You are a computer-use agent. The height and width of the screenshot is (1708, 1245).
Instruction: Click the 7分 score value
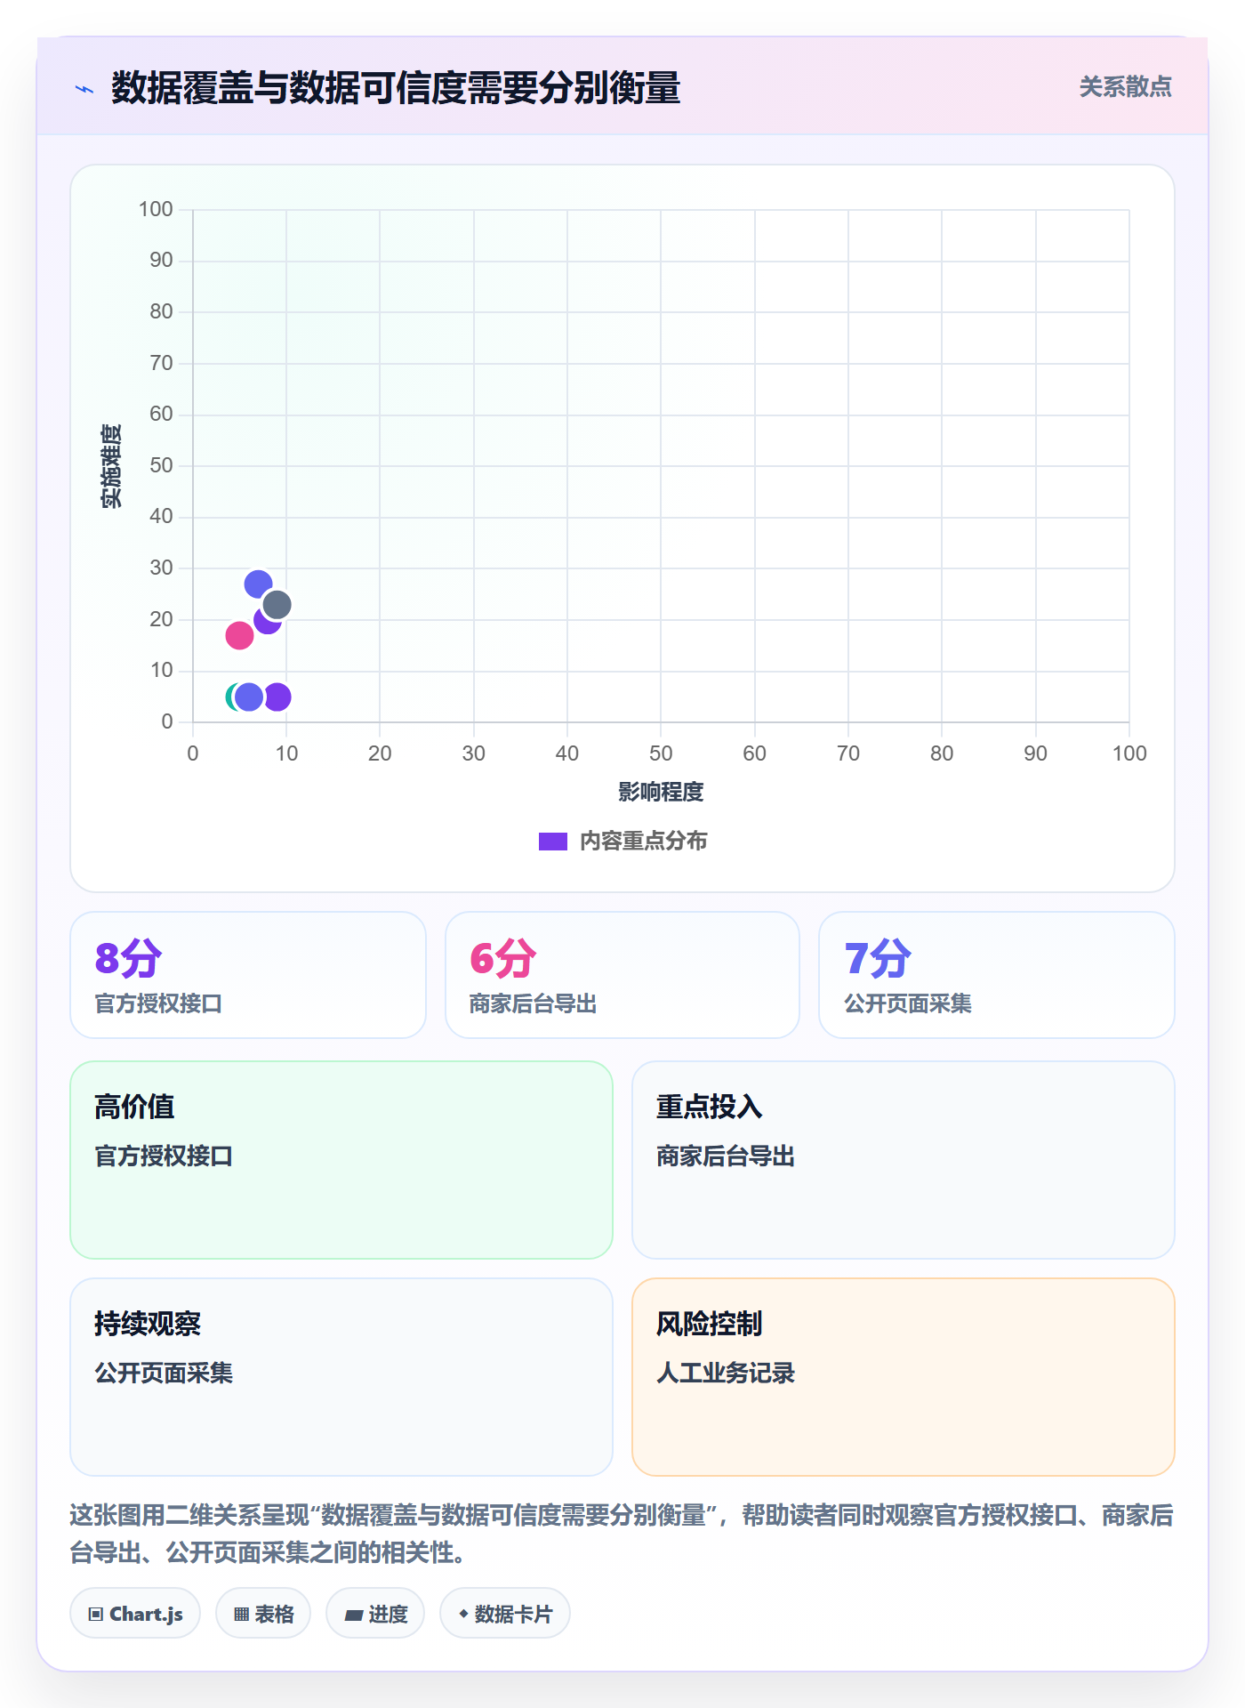coord(878,958)
